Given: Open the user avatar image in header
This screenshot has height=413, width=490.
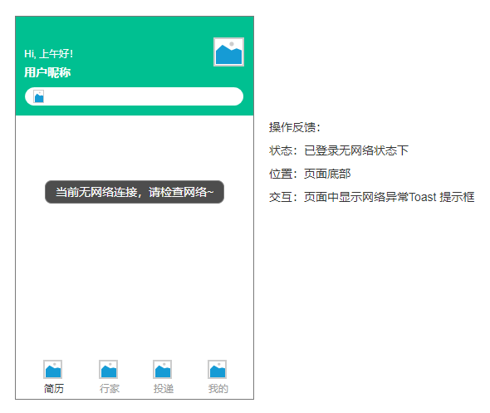Looking at the screenshot, I should click(228, 52).
